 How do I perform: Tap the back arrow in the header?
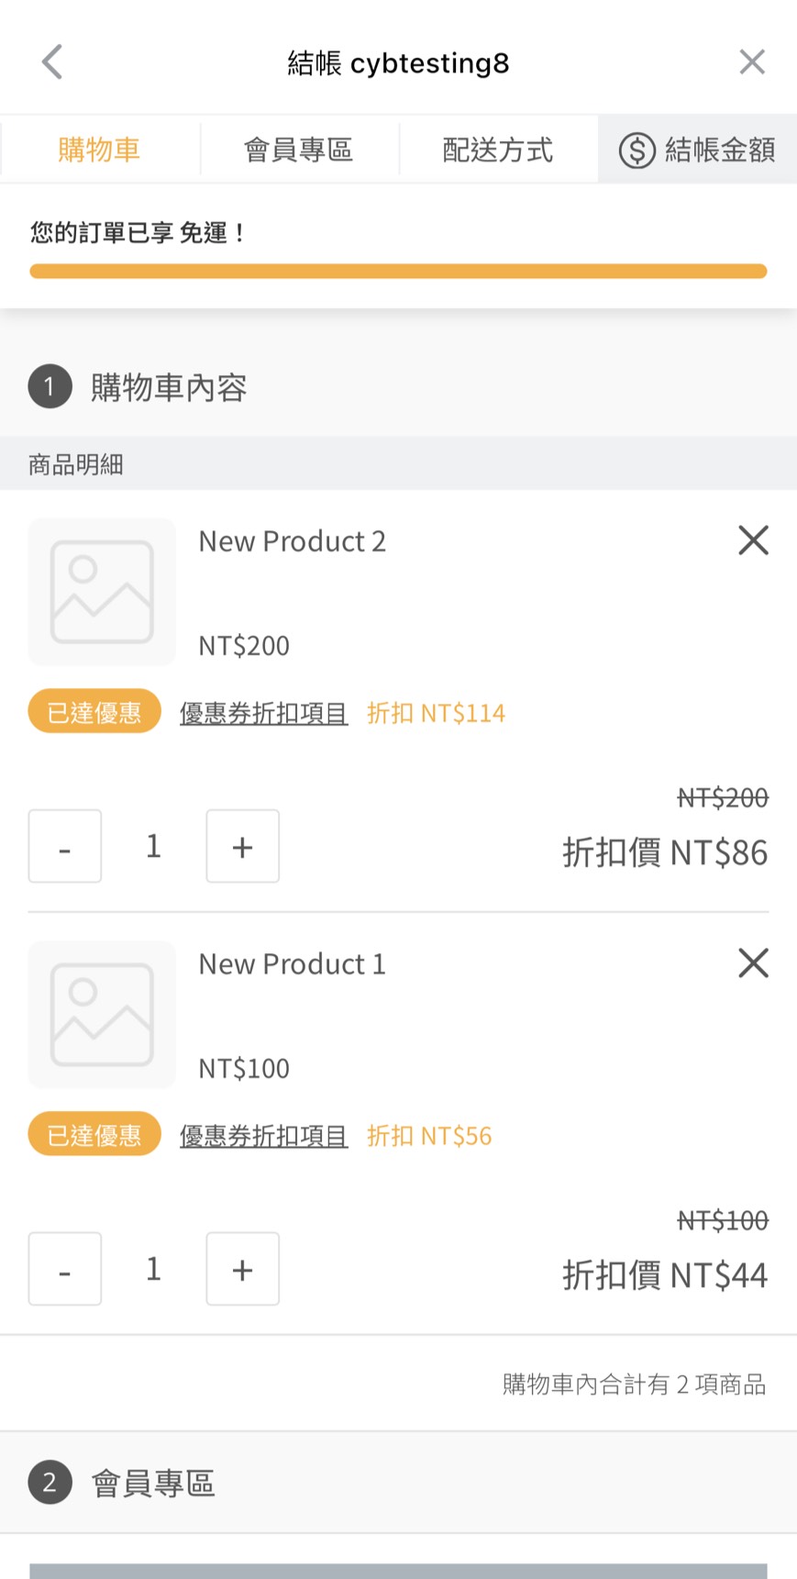(x=52, y=62)
